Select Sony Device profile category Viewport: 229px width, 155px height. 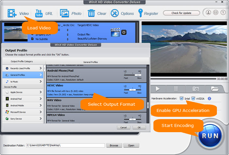point(23,119)
